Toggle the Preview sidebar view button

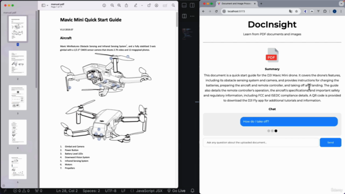43,5
